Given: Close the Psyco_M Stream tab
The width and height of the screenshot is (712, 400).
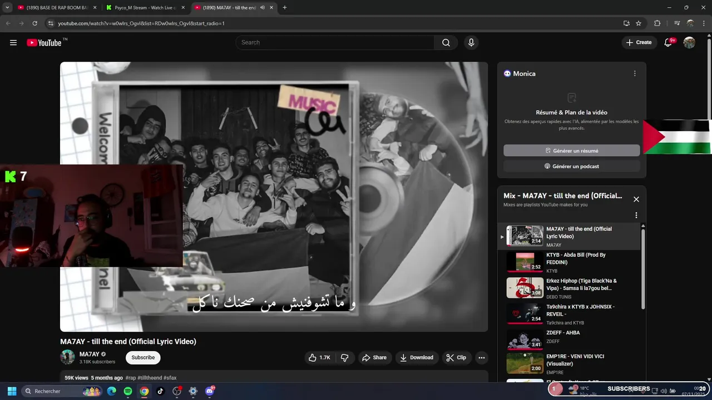Looking at the screenshot, I should click(183, 8).
